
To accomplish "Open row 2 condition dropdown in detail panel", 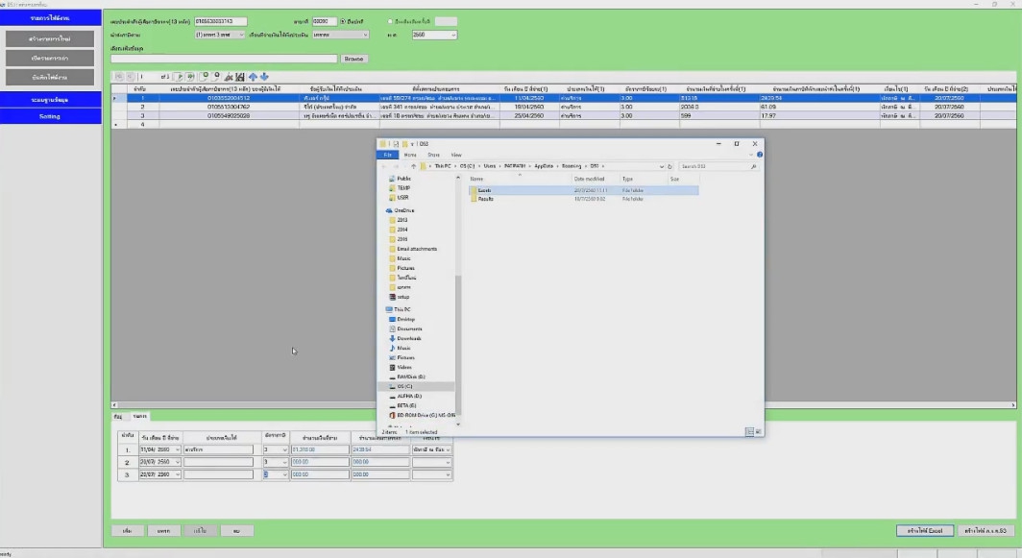I will pyautogui.click(x=448, y=462).
